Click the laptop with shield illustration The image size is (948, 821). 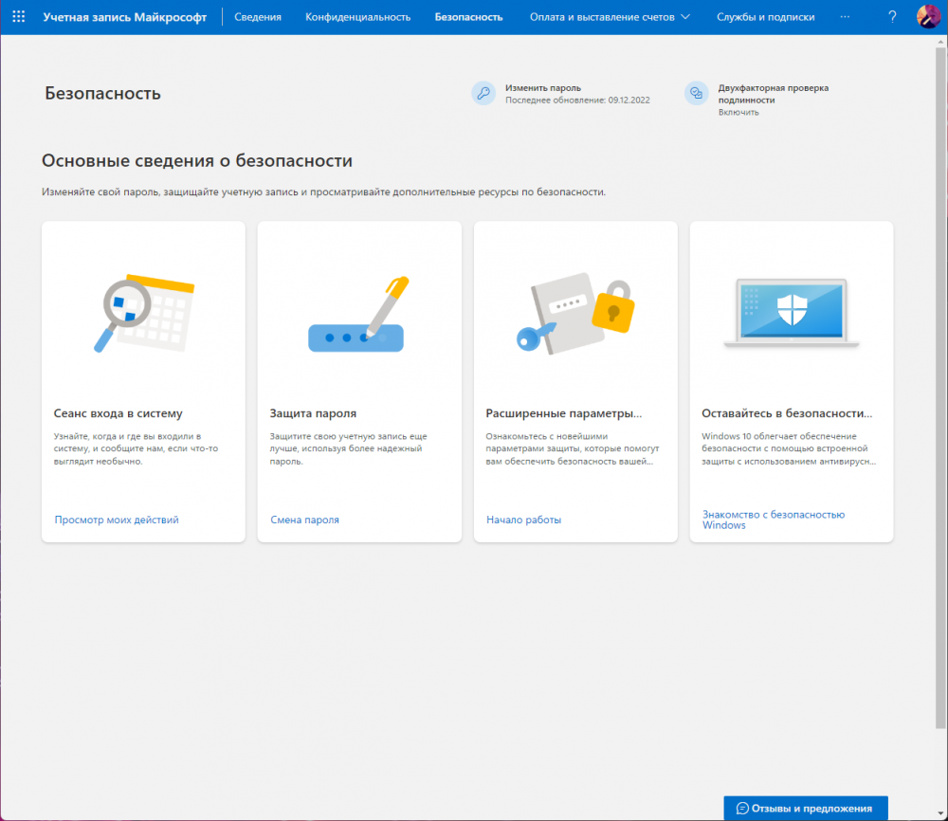[x=792, y=314]
